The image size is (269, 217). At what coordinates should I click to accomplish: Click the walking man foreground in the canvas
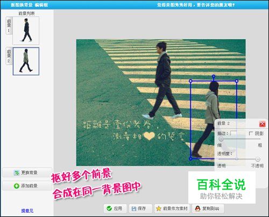tap(163, 81)
